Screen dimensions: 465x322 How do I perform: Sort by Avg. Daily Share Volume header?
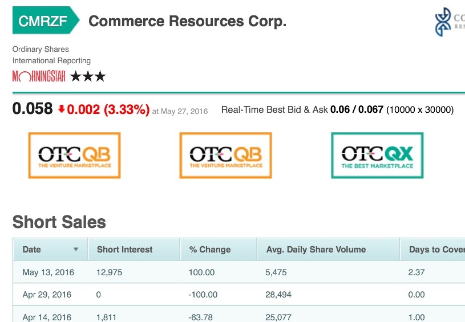point(316,250)
